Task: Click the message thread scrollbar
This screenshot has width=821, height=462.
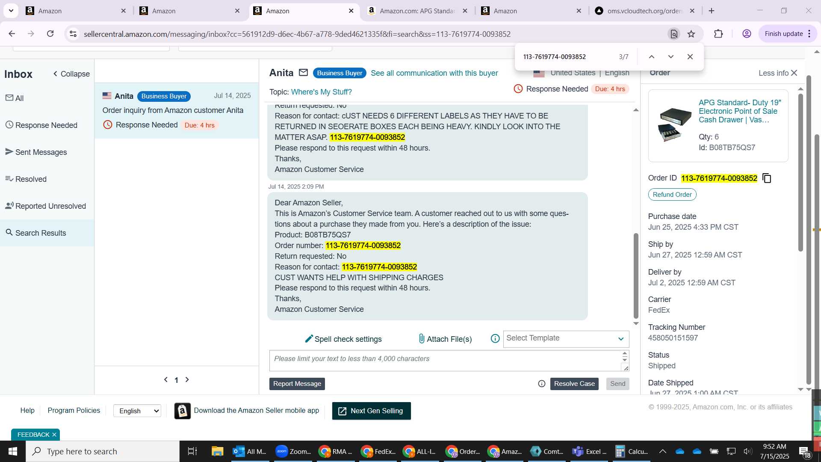Action: click(636, 276)
